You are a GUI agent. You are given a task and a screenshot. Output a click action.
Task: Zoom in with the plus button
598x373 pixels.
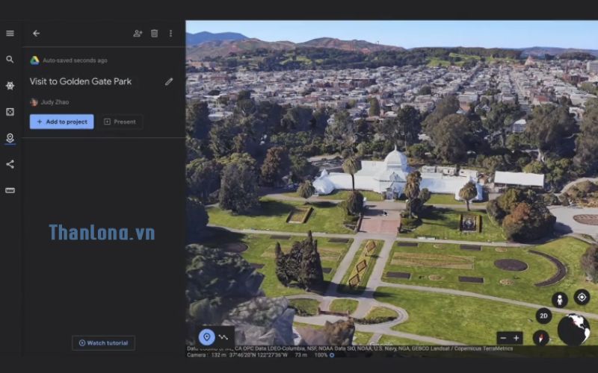coord(517,338)
